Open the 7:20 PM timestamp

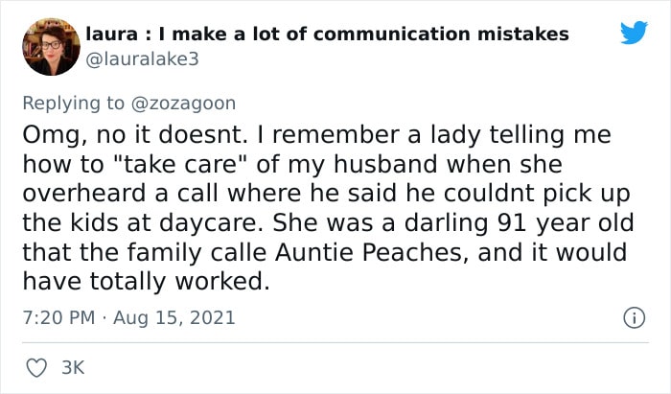tap(58, 318)
